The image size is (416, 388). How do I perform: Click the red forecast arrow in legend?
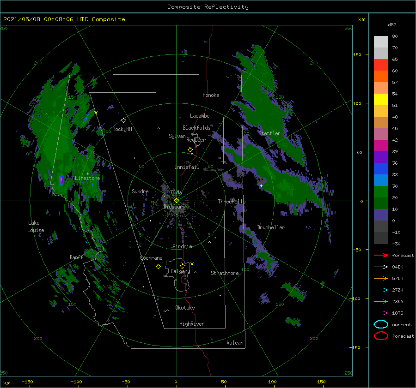click(x=381, y=255)
